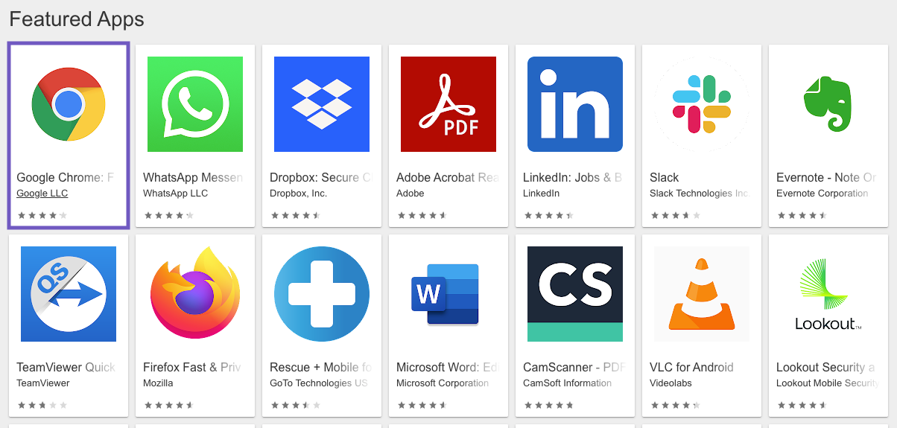Viewport: 897px width, 428px height.
Task: Click the CamScanner CS icon
Action: (575, 294)
